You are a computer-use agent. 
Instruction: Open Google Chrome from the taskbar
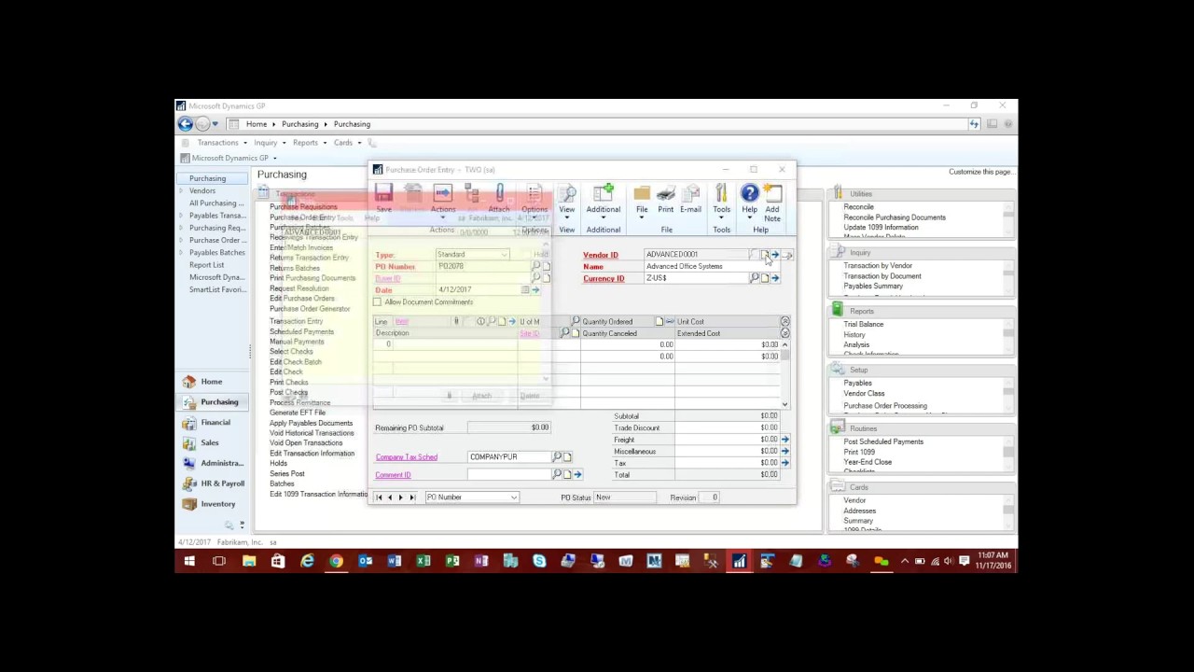pos(336,561)
